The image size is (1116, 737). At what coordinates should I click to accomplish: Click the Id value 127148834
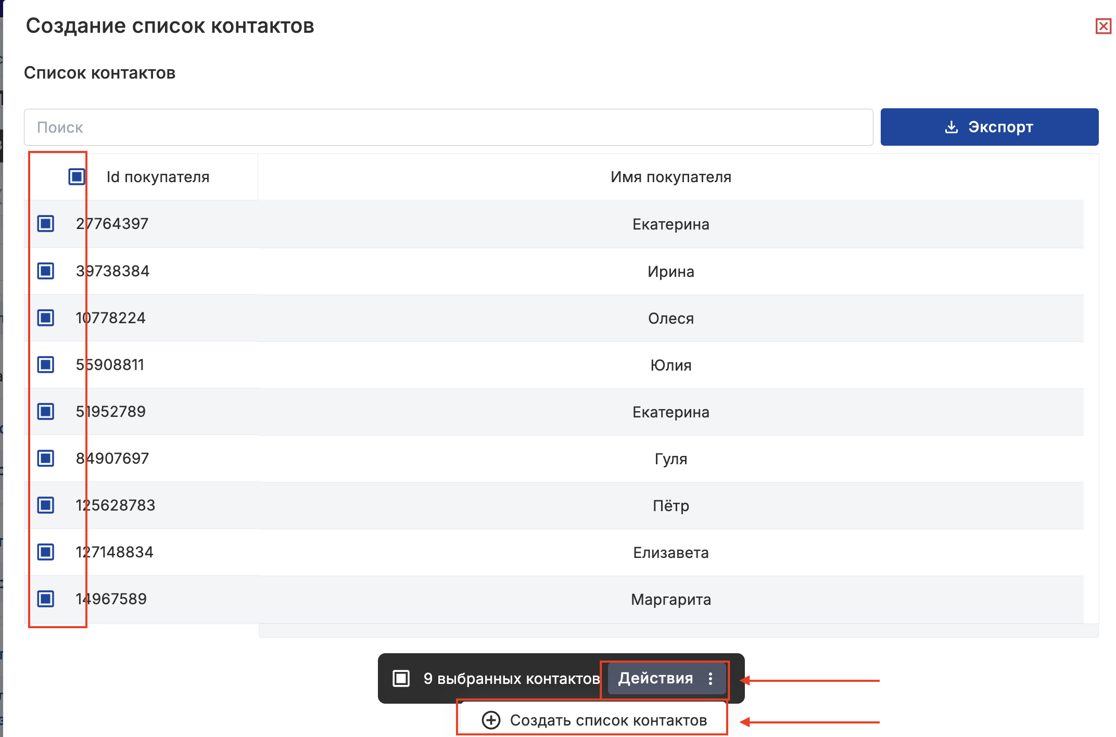[x=115, y=552]
